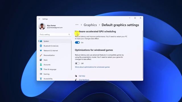Click the search magnifier icon
This screenshot has width=182, height=102.
[x=69, y=35]
